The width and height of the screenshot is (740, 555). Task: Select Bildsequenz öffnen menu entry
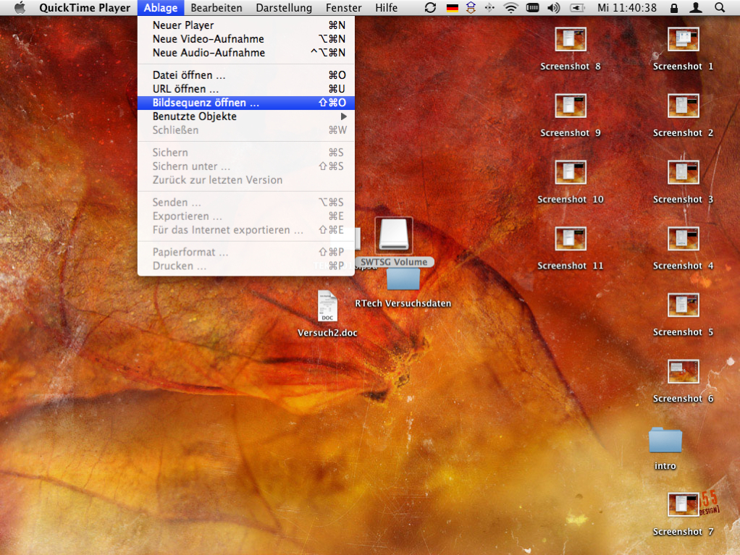point(246,102)
